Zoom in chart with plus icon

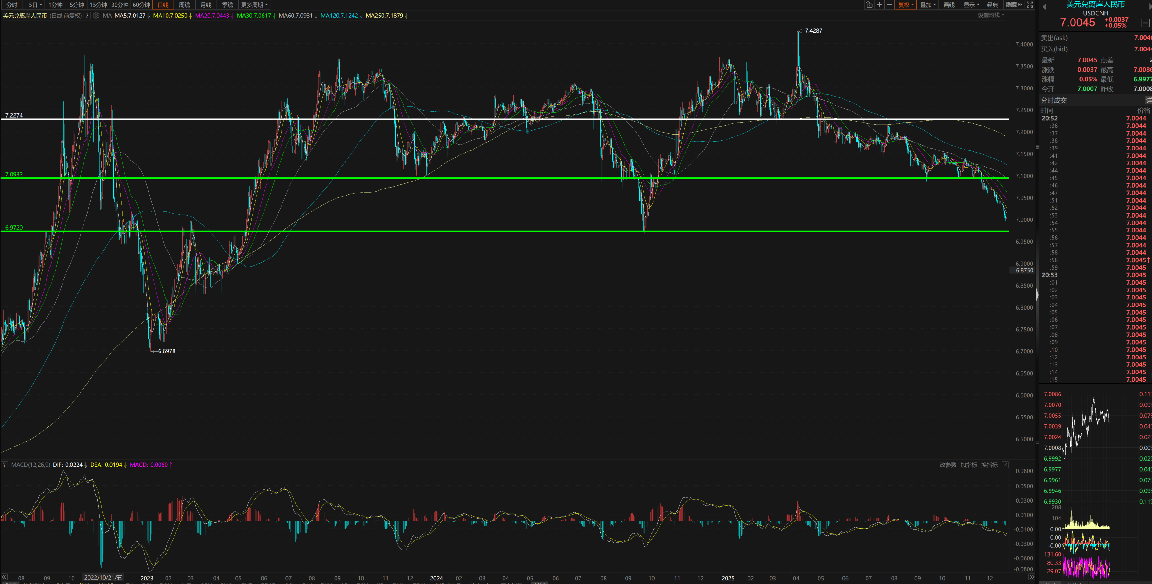pos(879,5)
